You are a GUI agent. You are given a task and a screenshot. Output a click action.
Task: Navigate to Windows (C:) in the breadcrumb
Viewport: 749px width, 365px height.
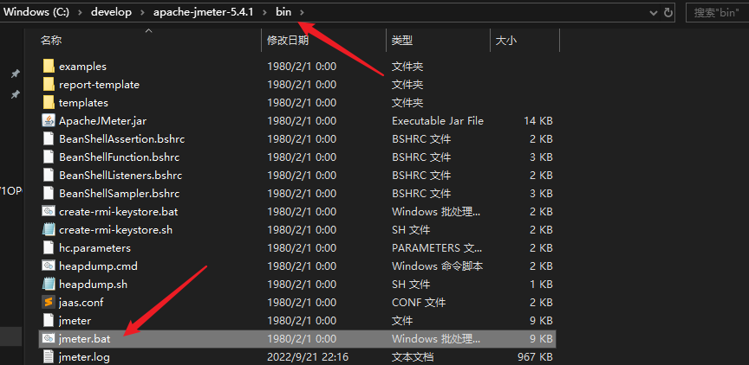coord(36,12)
